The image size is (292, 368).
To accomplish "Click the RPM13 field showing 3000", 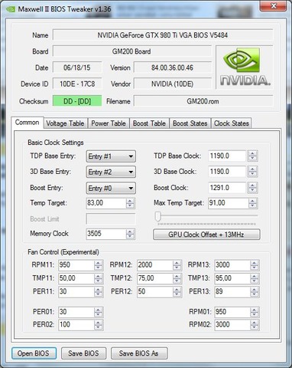I will point(232,265).
